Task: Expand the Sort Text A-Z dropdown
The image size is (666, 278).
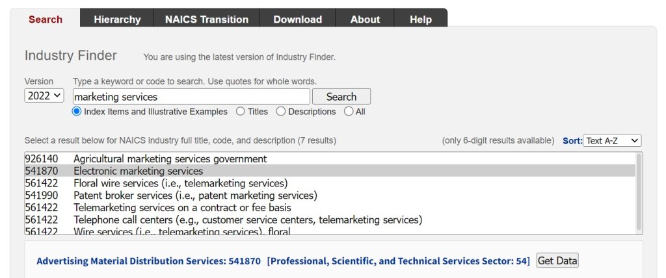Action: [612, 140]
